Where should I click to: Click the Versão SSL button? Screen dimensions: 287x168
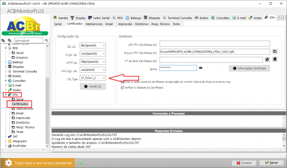tap(93, 86)
